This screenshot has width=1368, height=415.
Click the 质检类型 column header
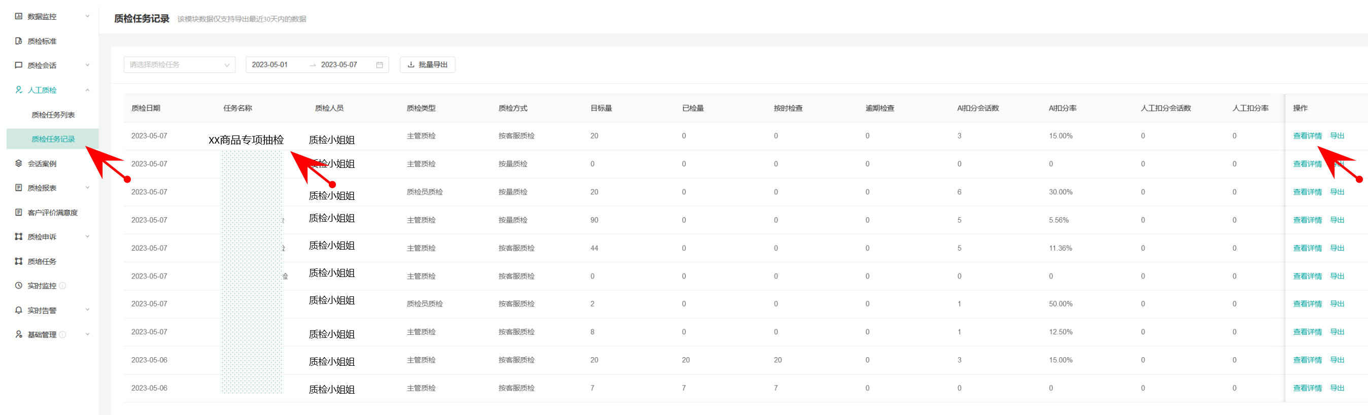(421, 108)
